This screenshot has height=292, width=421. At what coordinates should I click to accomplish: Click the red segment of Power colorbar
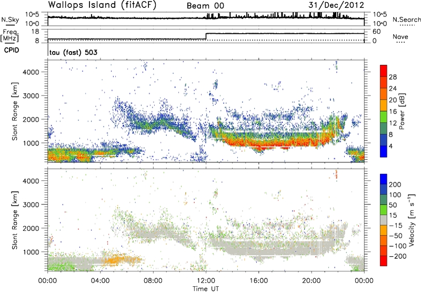(x=384, y=70)
